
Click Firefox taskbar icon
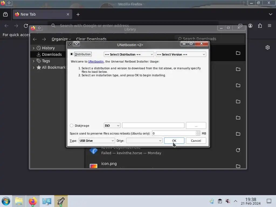click(33, 201)
